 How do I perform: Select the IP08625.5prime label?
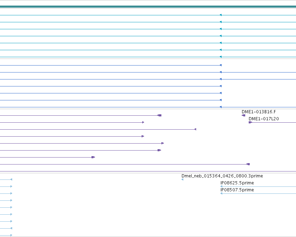[237, 183]
